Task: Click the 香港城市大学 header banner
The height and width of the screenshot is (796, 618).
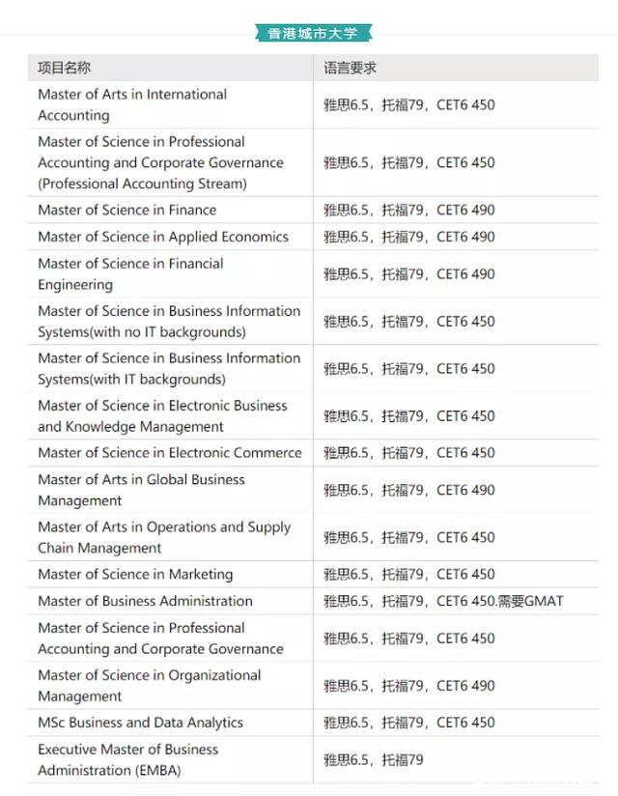Action: pyautogui.click(x=312, y=33)
